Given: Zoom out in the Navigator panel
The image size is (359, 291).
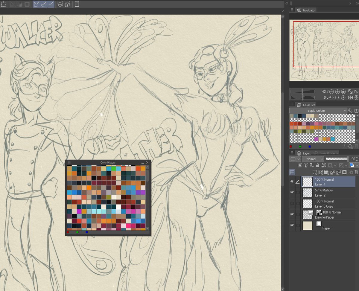Looking at the screenshot, I should pyautogui.click(x=331, y=92).
